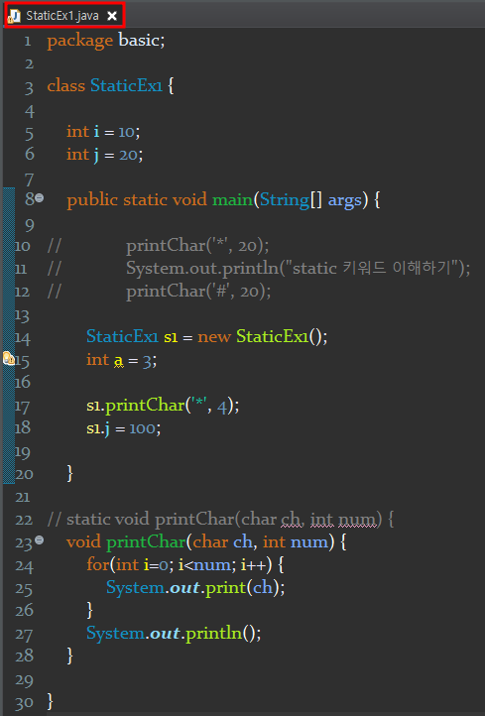Click 'basic' package name on line 1
The height and width of the screenshot is (716, 485).
(x=139, y=41)
